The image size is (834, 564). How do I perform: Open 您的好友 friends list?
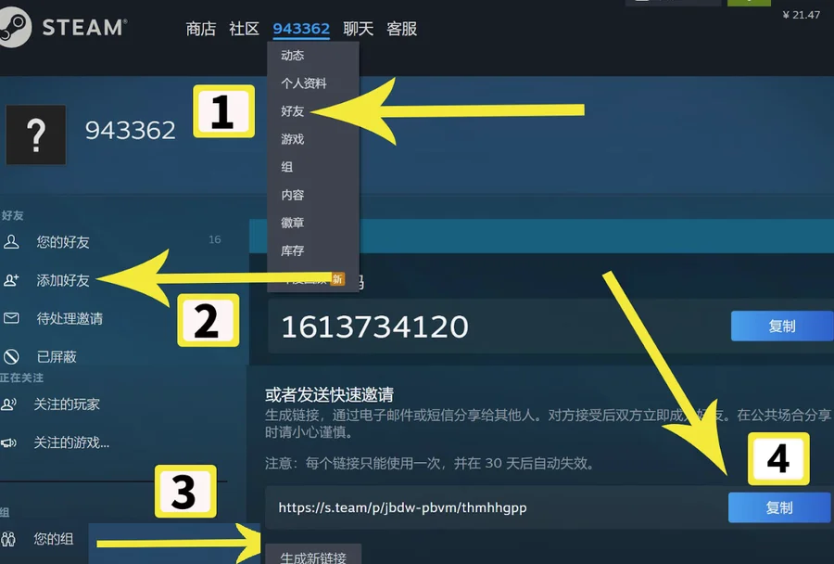point(63,242)
